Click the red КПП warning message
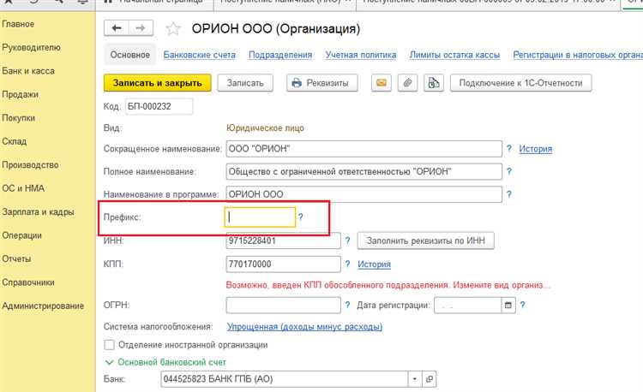The width and height of the screenshot is (643, 392). (388, 285)
